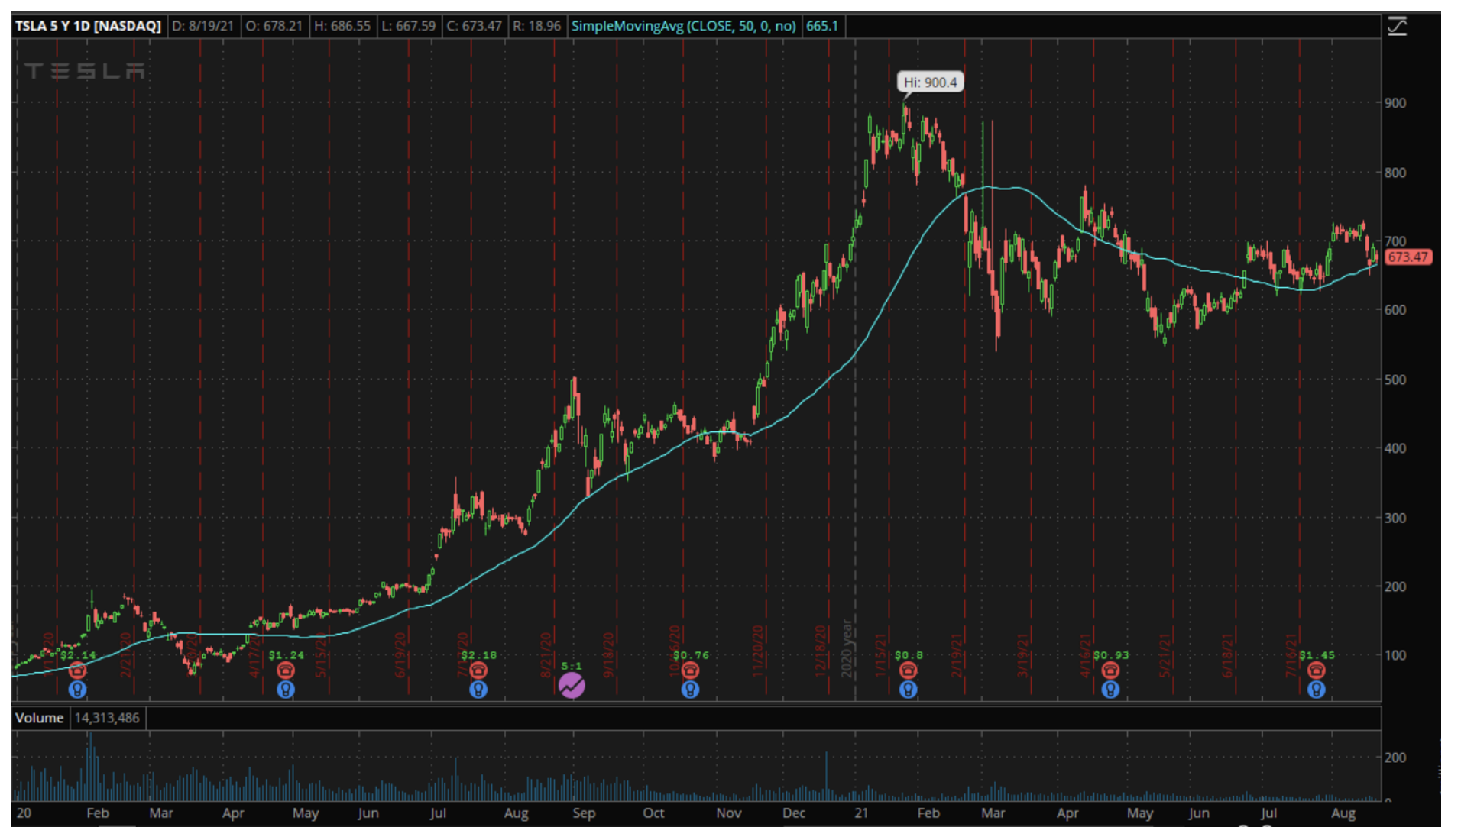The width and height of the screenshot is (1461, 840).
Task: Click the red earnings phone icon under $2.14
Action: pos(77,670)
